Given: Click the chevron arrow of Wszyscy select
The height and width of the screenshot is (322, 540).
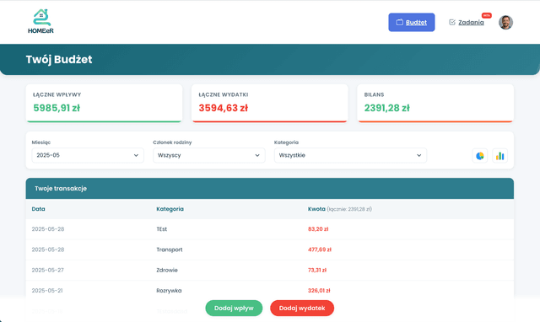Looking at the screenshot, I should click(257, 155).
